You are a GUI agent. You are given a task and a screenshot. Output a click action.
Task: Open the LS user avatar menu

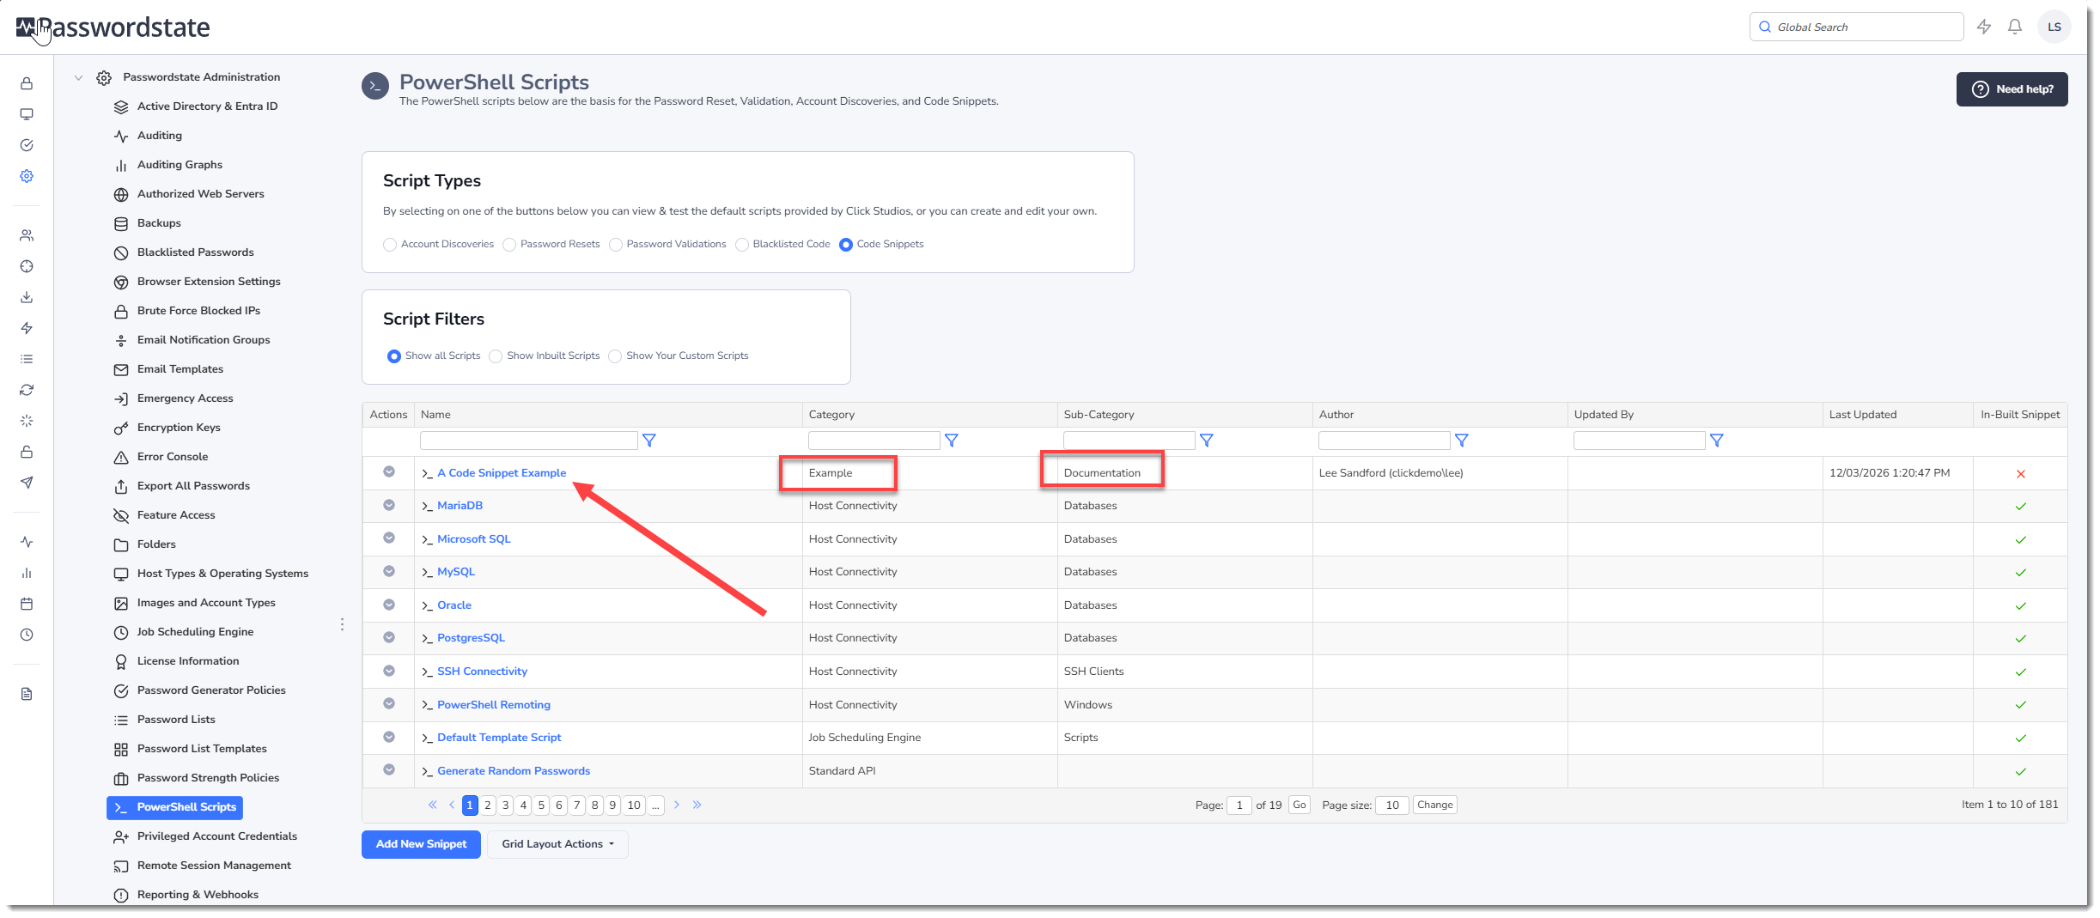point(2054,27)
